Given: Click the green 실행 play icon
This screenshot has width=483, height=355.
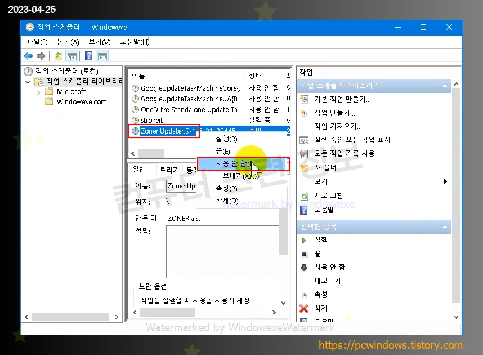Looking at the screenshot, I should (304, 241).
